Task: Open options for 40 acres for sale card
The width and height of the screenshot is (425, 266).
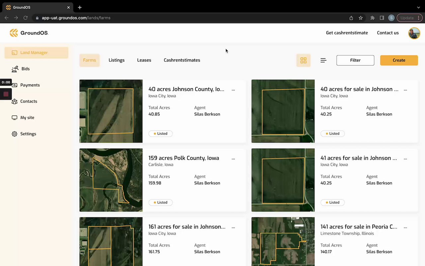Action: [405, 90]
